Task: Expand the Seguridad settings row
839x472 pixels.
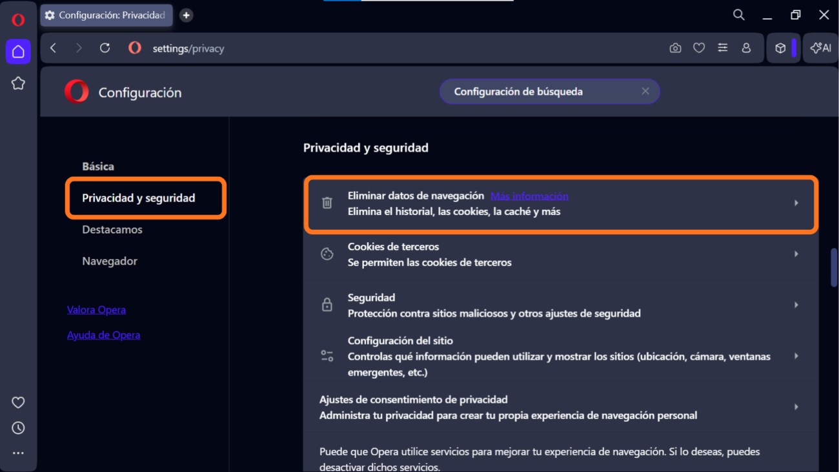Action: (796, 305)
